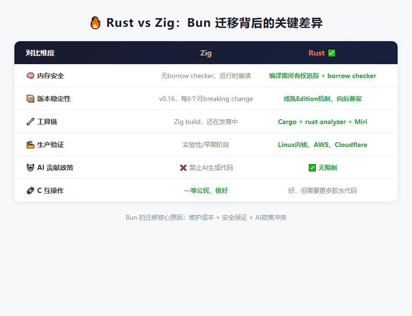Click the footer text about Bun 的迁移核心原因

206,217
